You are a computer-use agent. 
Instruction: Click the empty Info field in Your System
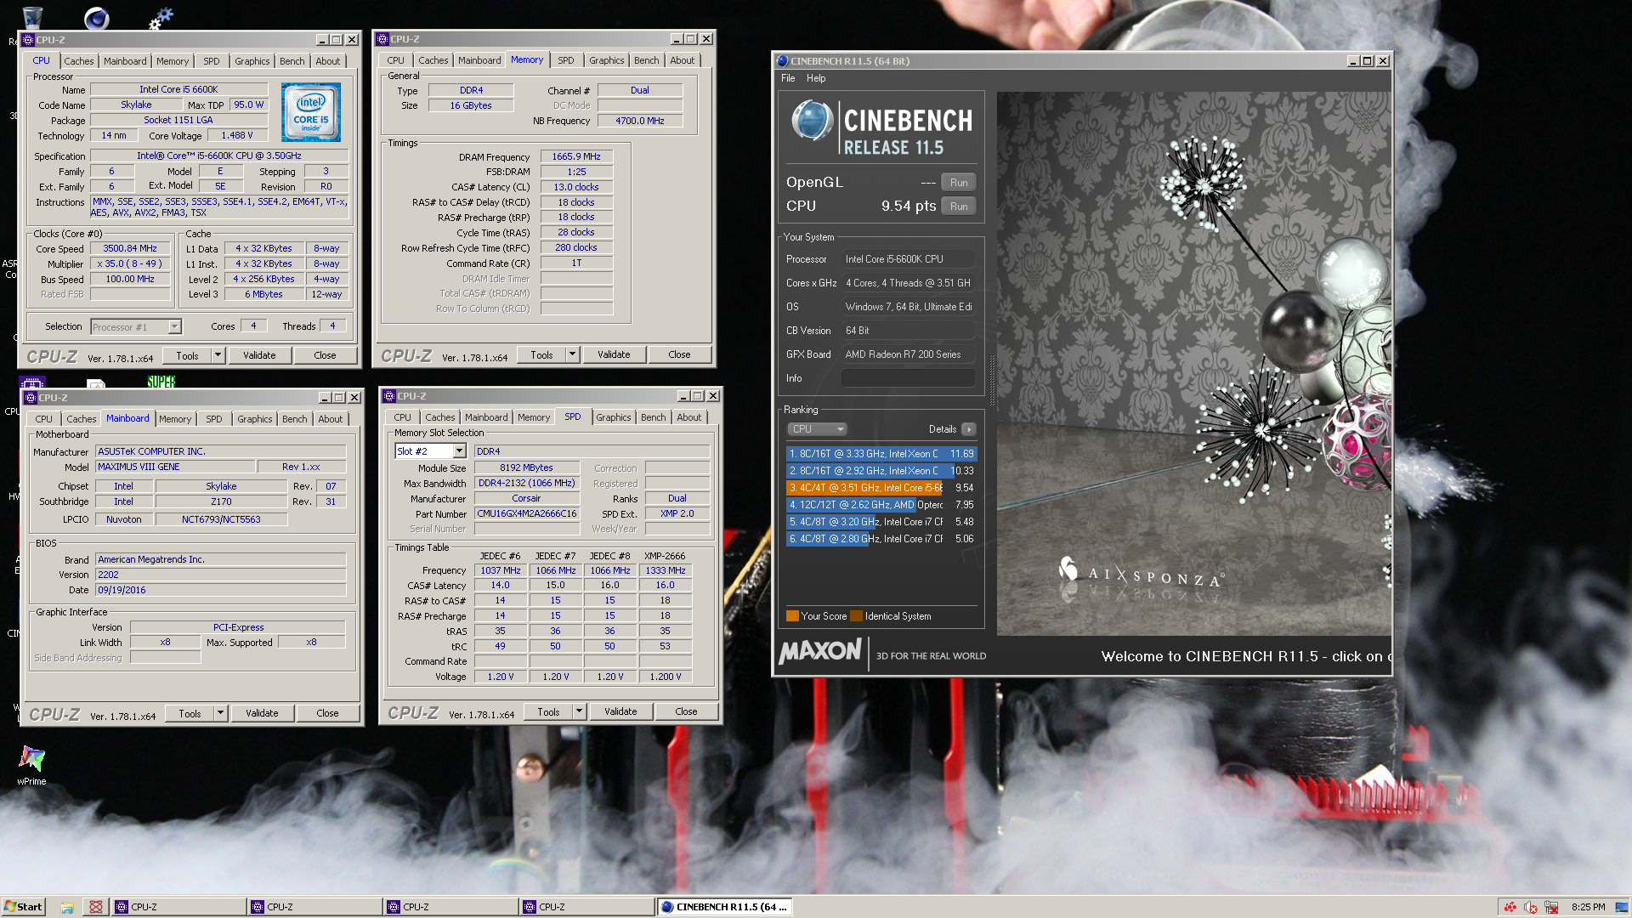[x=909, y=378]
